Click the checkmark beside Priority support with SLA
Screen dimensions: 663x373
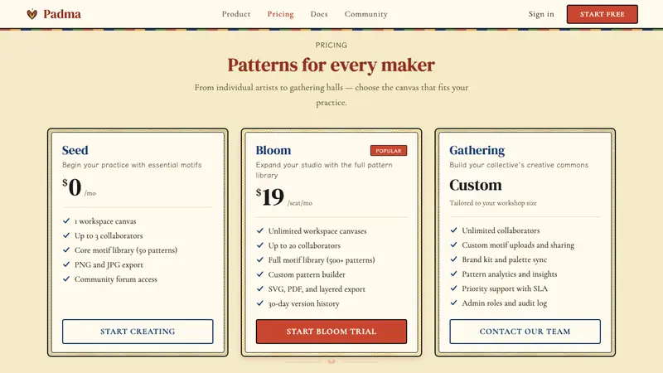pyautogui.click(x=453, y=288)
